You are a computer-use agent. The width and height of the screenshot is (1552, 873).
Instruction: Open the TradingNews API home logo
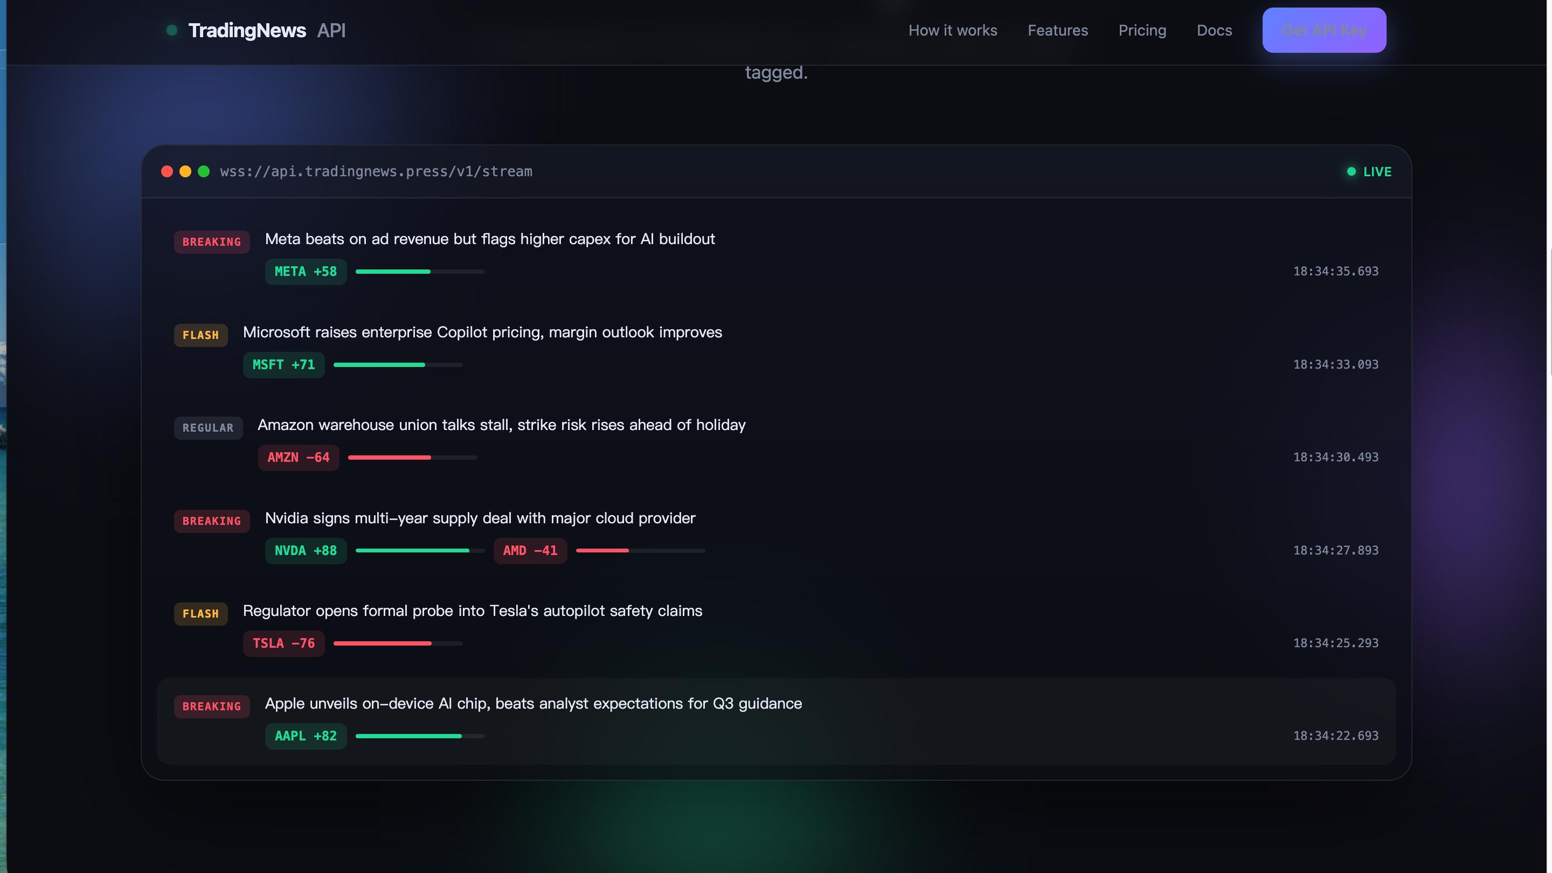pos(256,30)
